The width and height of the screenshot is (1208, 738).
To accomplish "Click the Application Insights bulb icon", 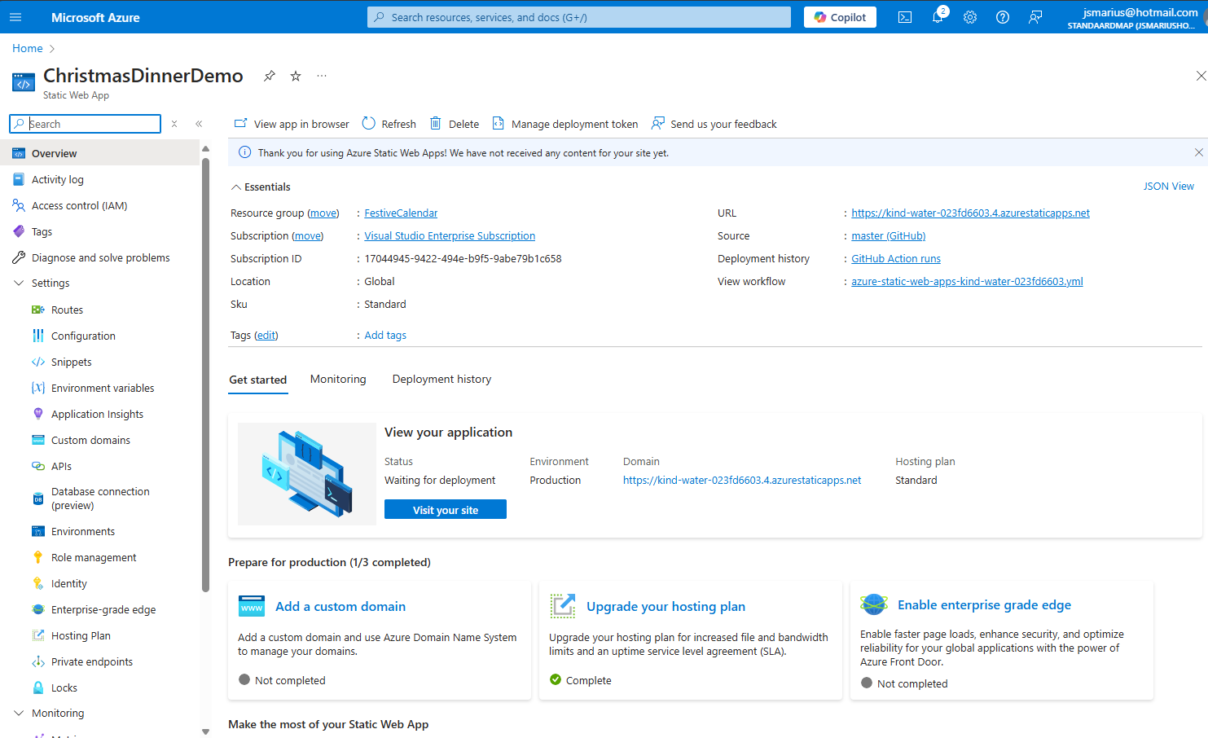I will point(38,414).
